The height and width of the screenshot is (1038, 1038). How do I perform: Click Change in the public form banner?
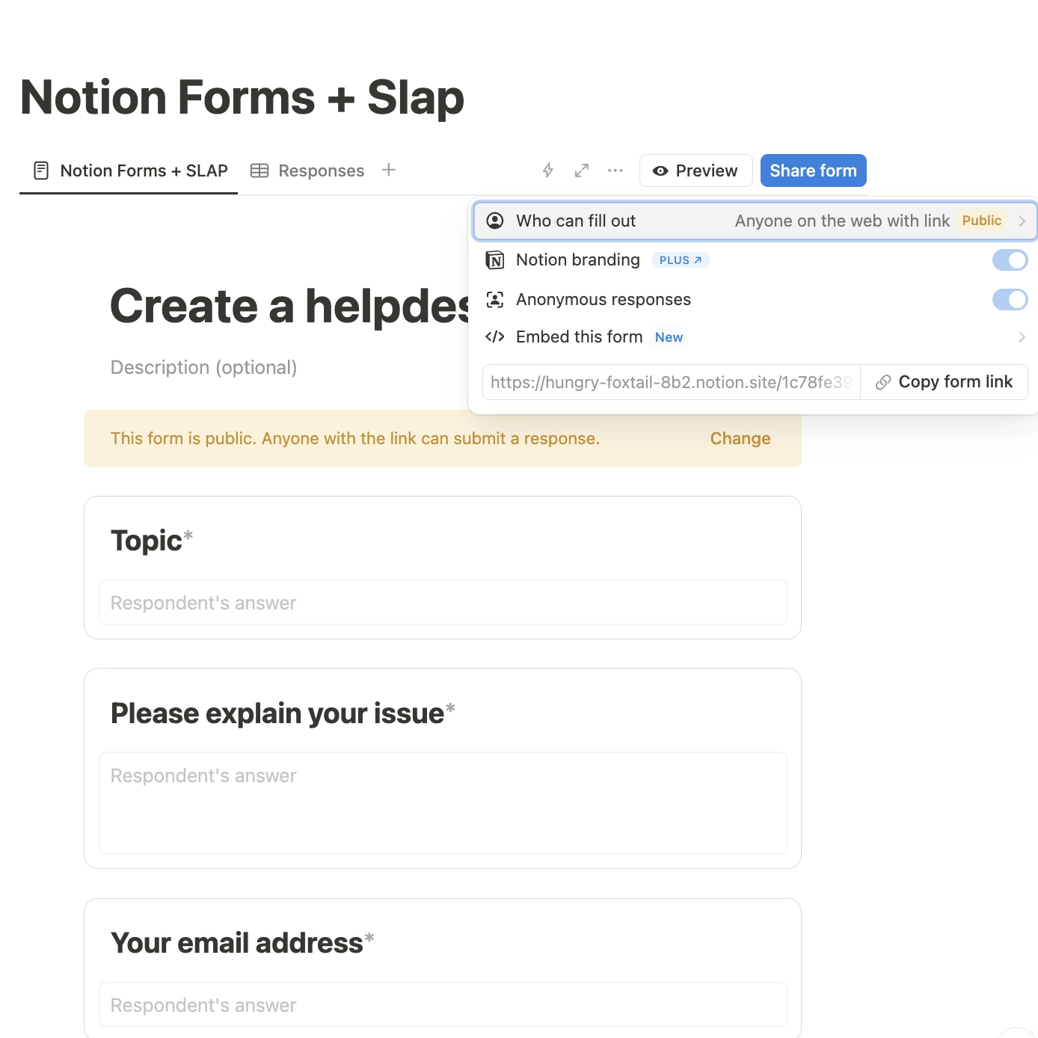(740, 439)
